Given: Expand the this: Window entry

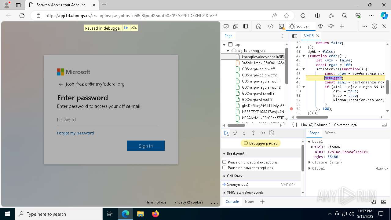Looking at the screenshot, I should [x=312, y=147].
